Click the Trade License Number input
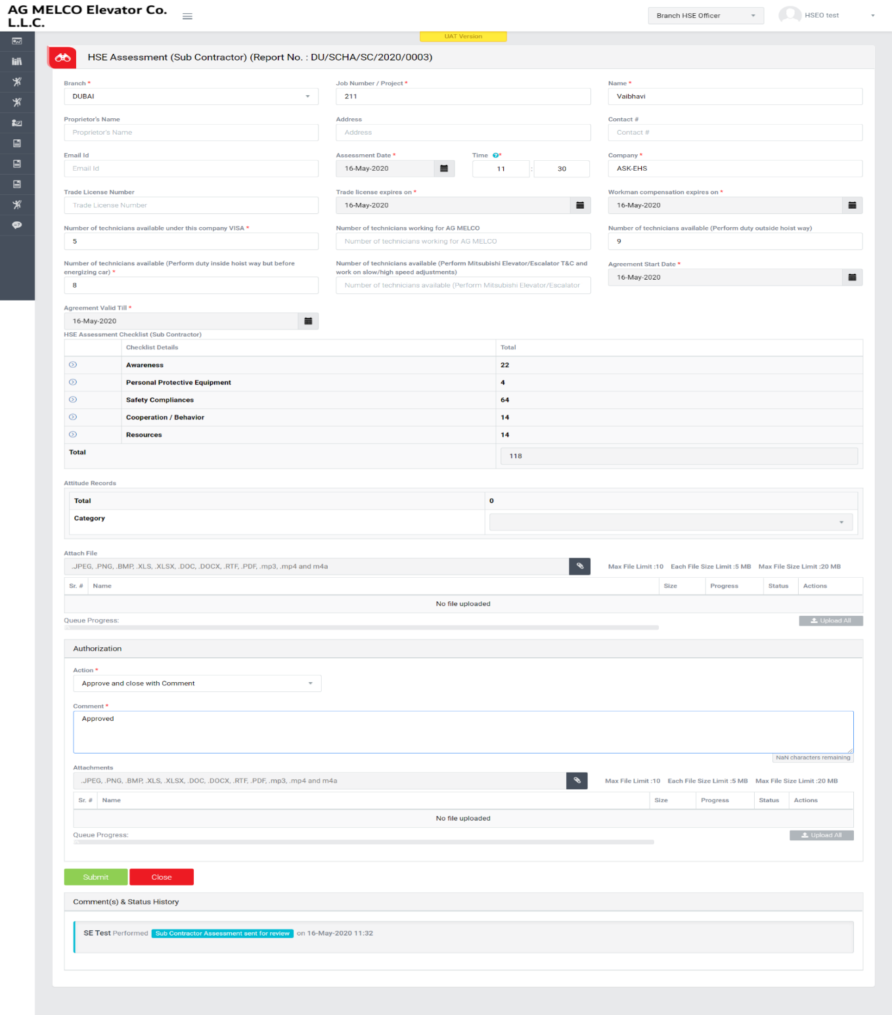The width and height of the screenshot is (892, 1015). click(x=191, y=205)
